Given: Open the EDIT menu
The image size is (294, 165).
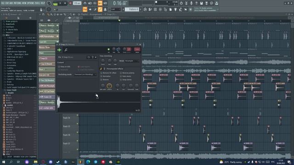Looking at the screenshot, I should (x=7, y=3).
